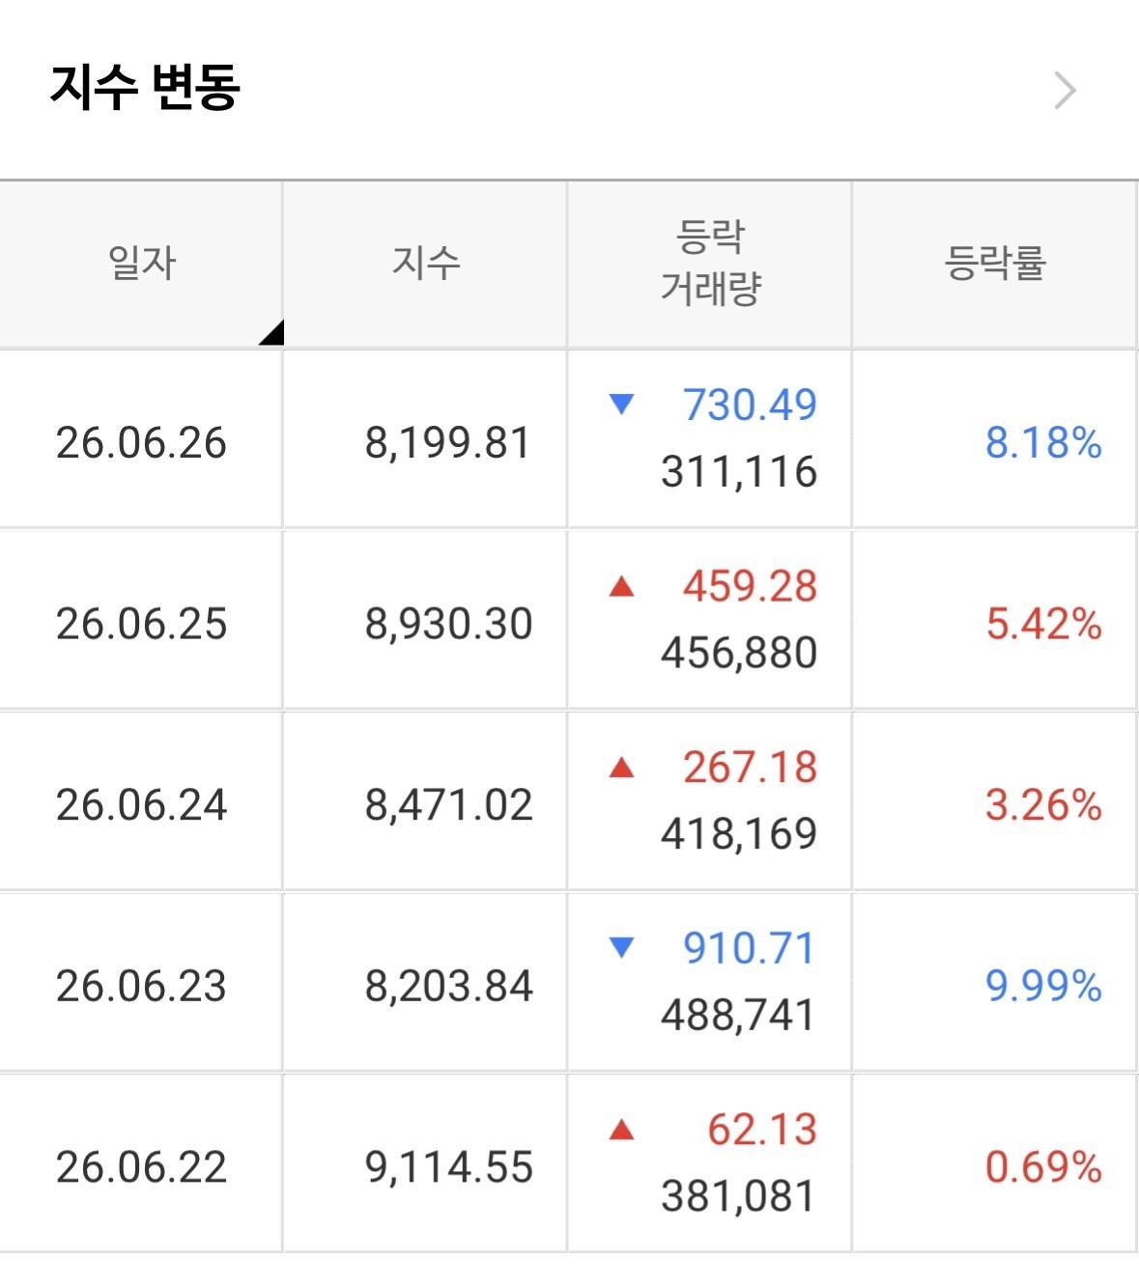
Task: Click blue down arrow beside 730.49
Action: click(x=622, y=404)
